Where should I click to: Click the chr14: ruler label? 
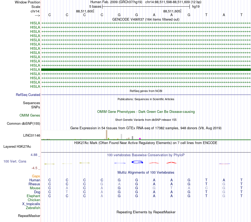pos(35,11)
